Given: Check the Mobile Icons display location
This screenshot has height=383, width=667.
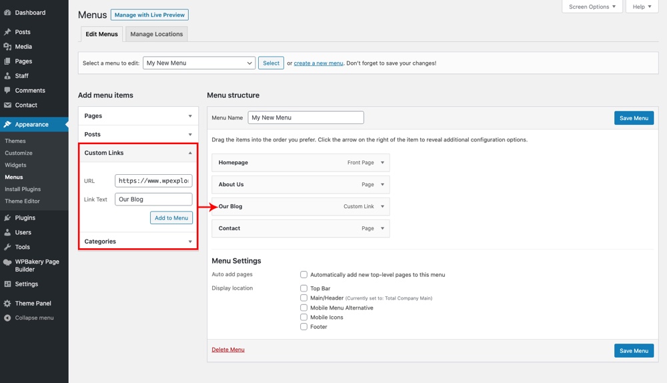Looking at the screenshot, I should click(x=303, y=317).
